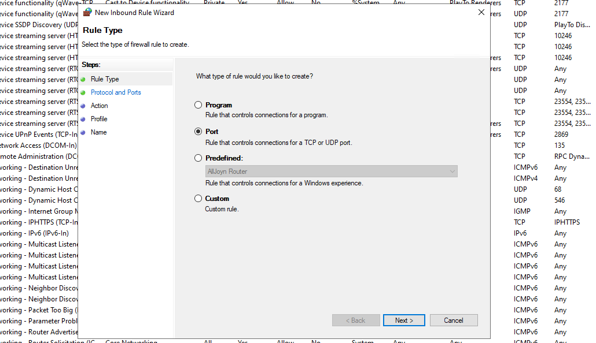Select Parameter Probl rule in background list
Viewport: 596px width, 343px height.
pos(39,321)
